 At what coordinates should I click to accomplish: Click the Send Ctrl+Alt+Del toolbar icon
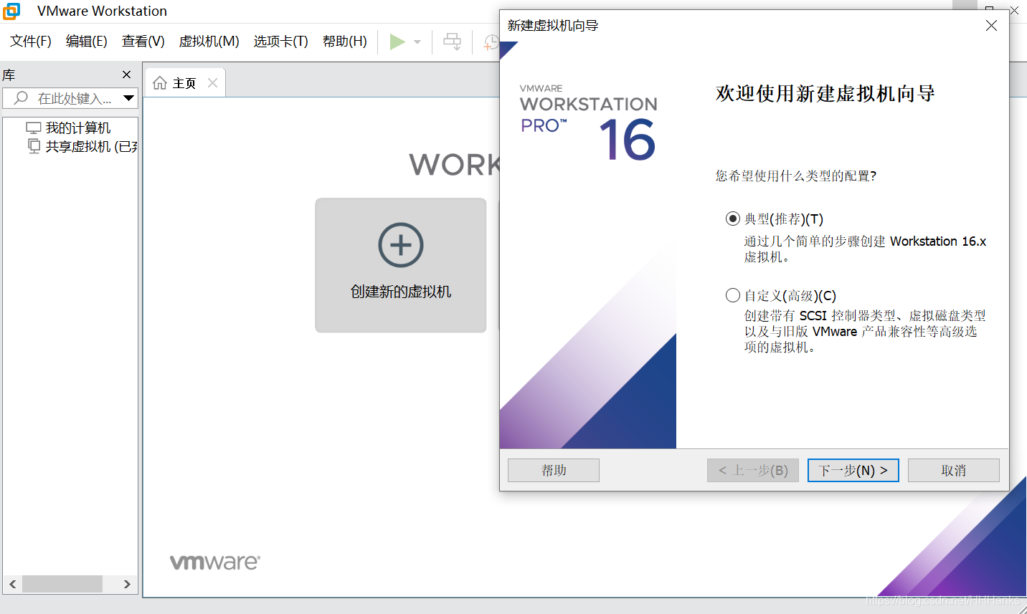(x=452, y=42)
